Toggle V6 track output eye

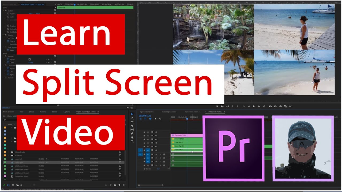click(x=156, y=132)
